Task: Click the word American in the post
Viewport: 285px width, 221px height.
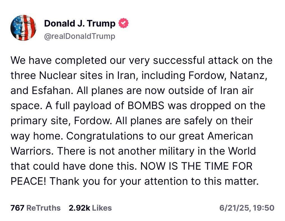Action: coord(231,136)
